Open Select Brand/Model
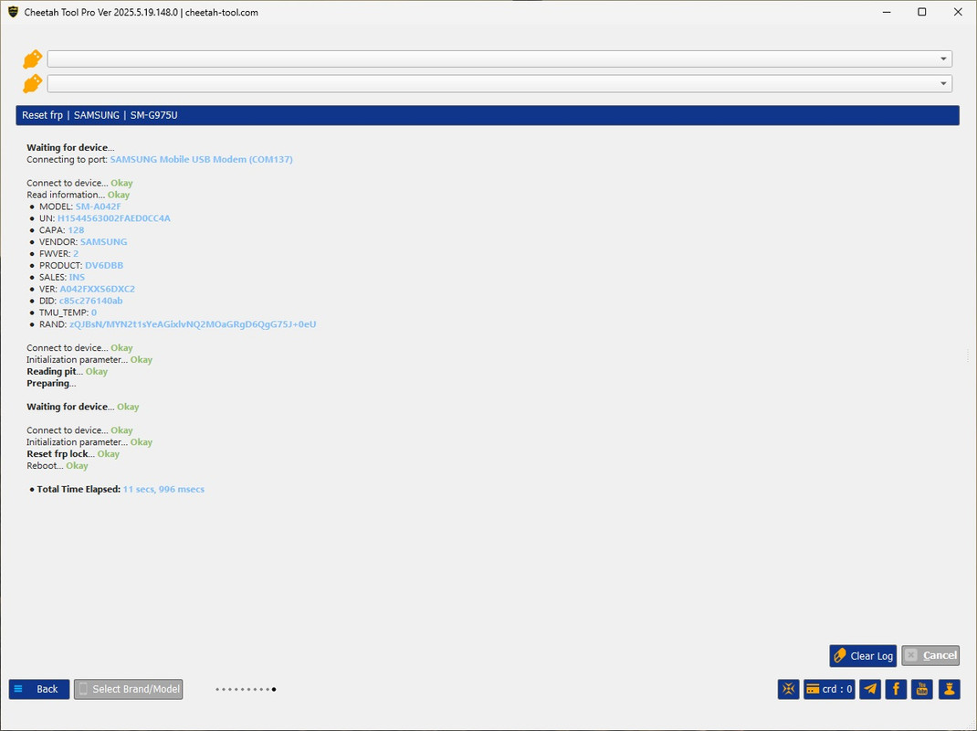The image size is (977, 731). pyautogui.click(x=129, y=689)
